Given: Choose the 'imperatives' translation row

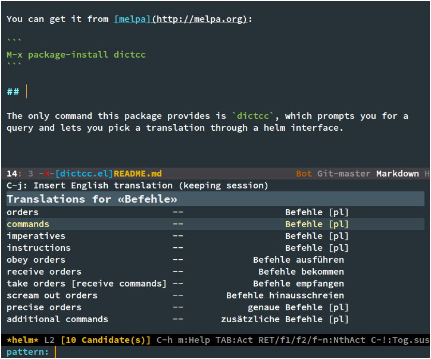Looking at the screenshot, I should coord(215,236).
